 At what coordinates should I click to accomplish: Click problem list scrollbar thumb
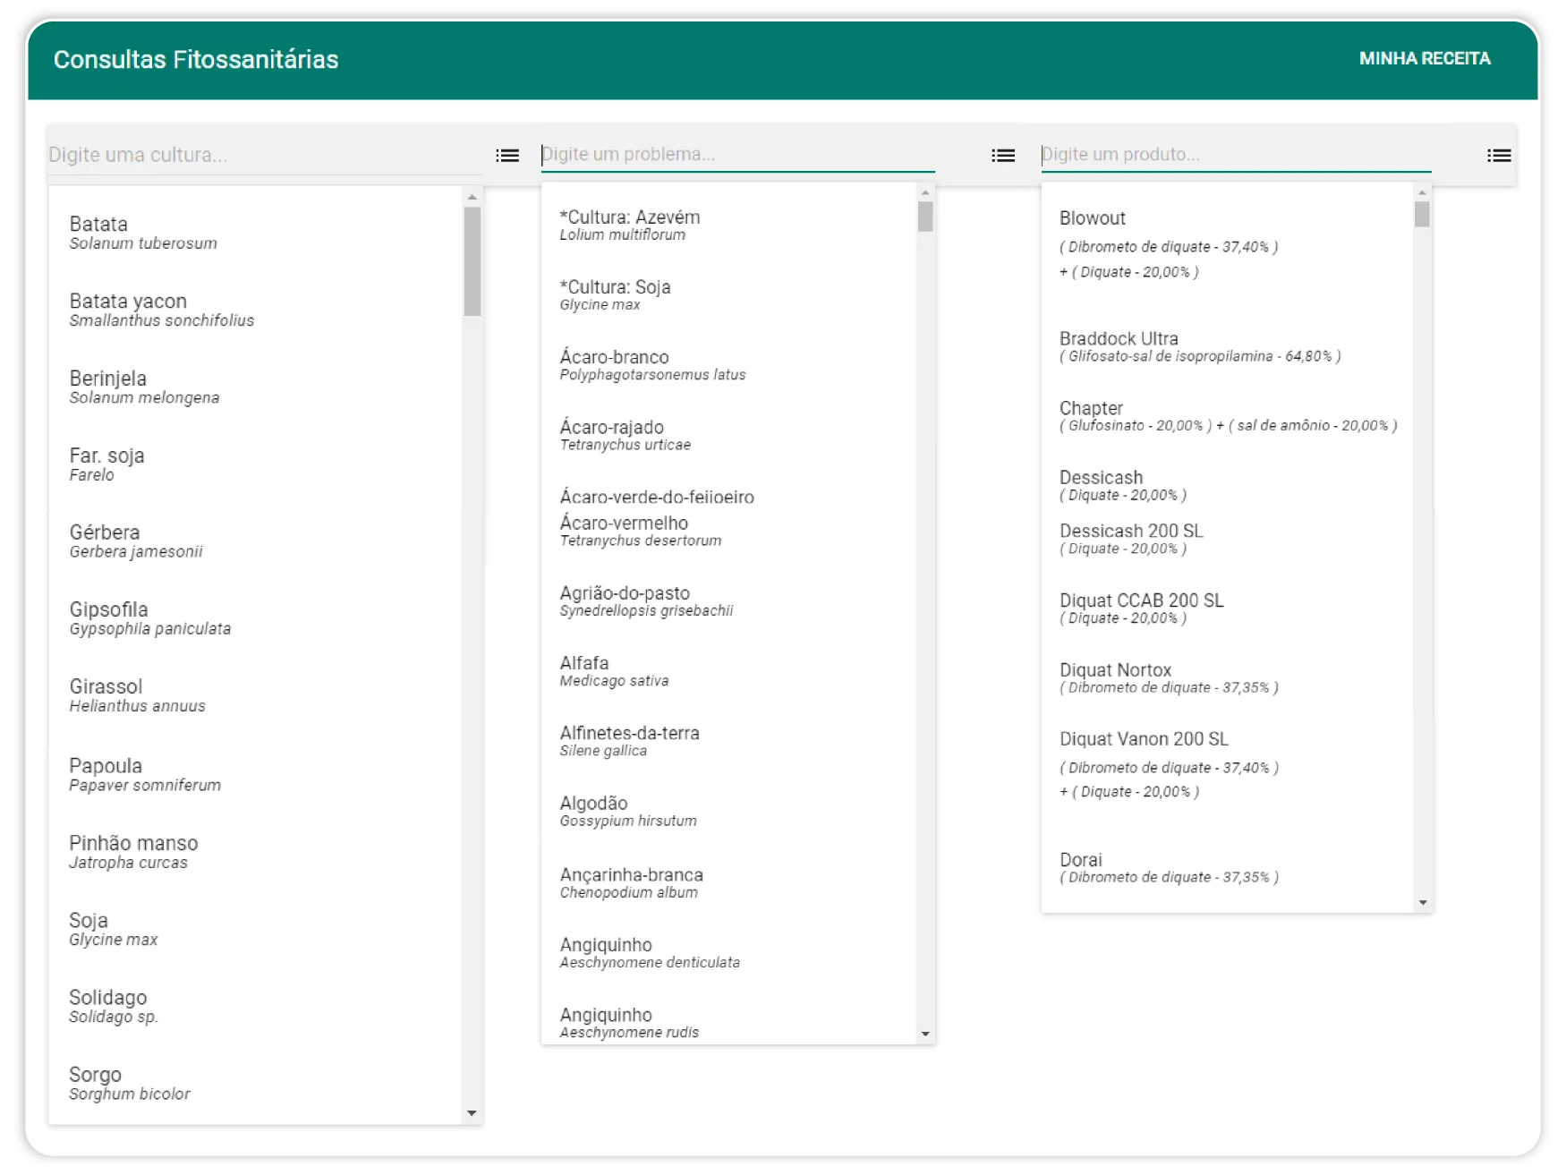click(x=925, y=217)
